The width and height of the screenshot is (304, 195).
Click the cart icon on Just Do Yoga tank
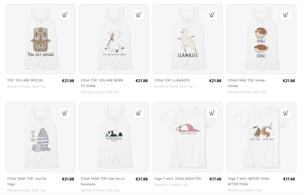click(x=65, y=113)
